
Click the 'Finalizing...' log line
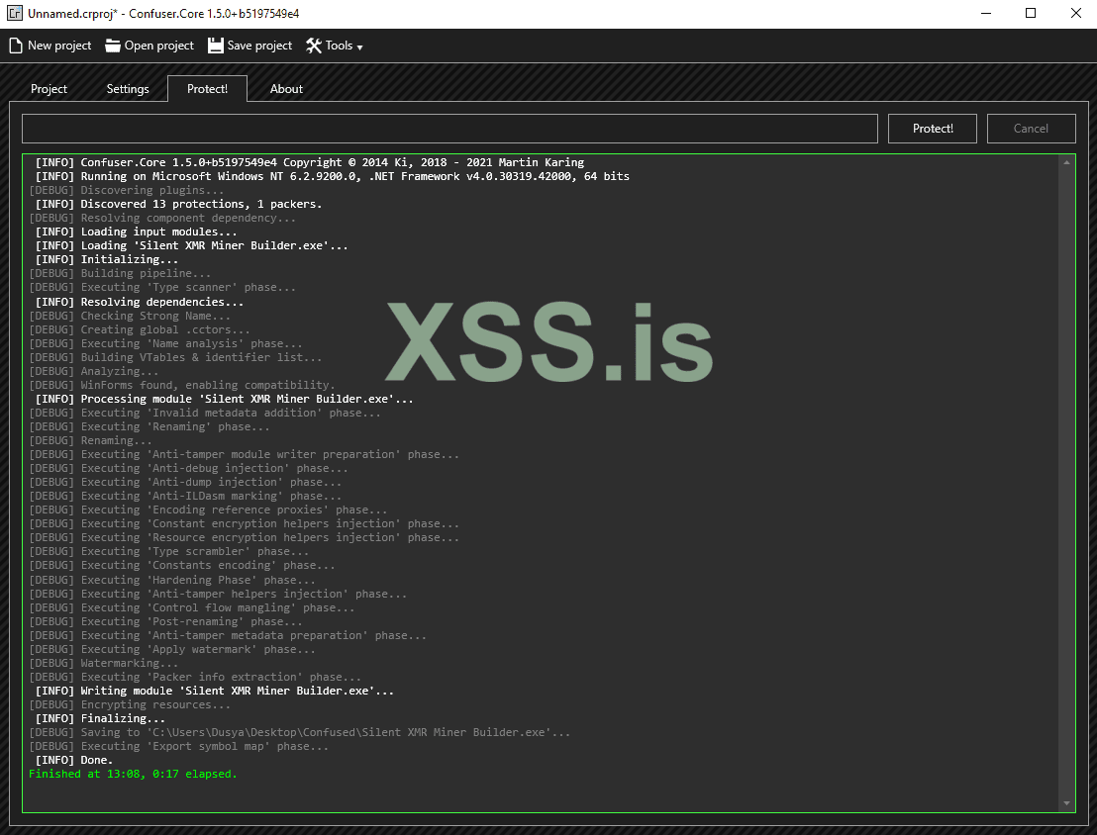pos(100,718)
